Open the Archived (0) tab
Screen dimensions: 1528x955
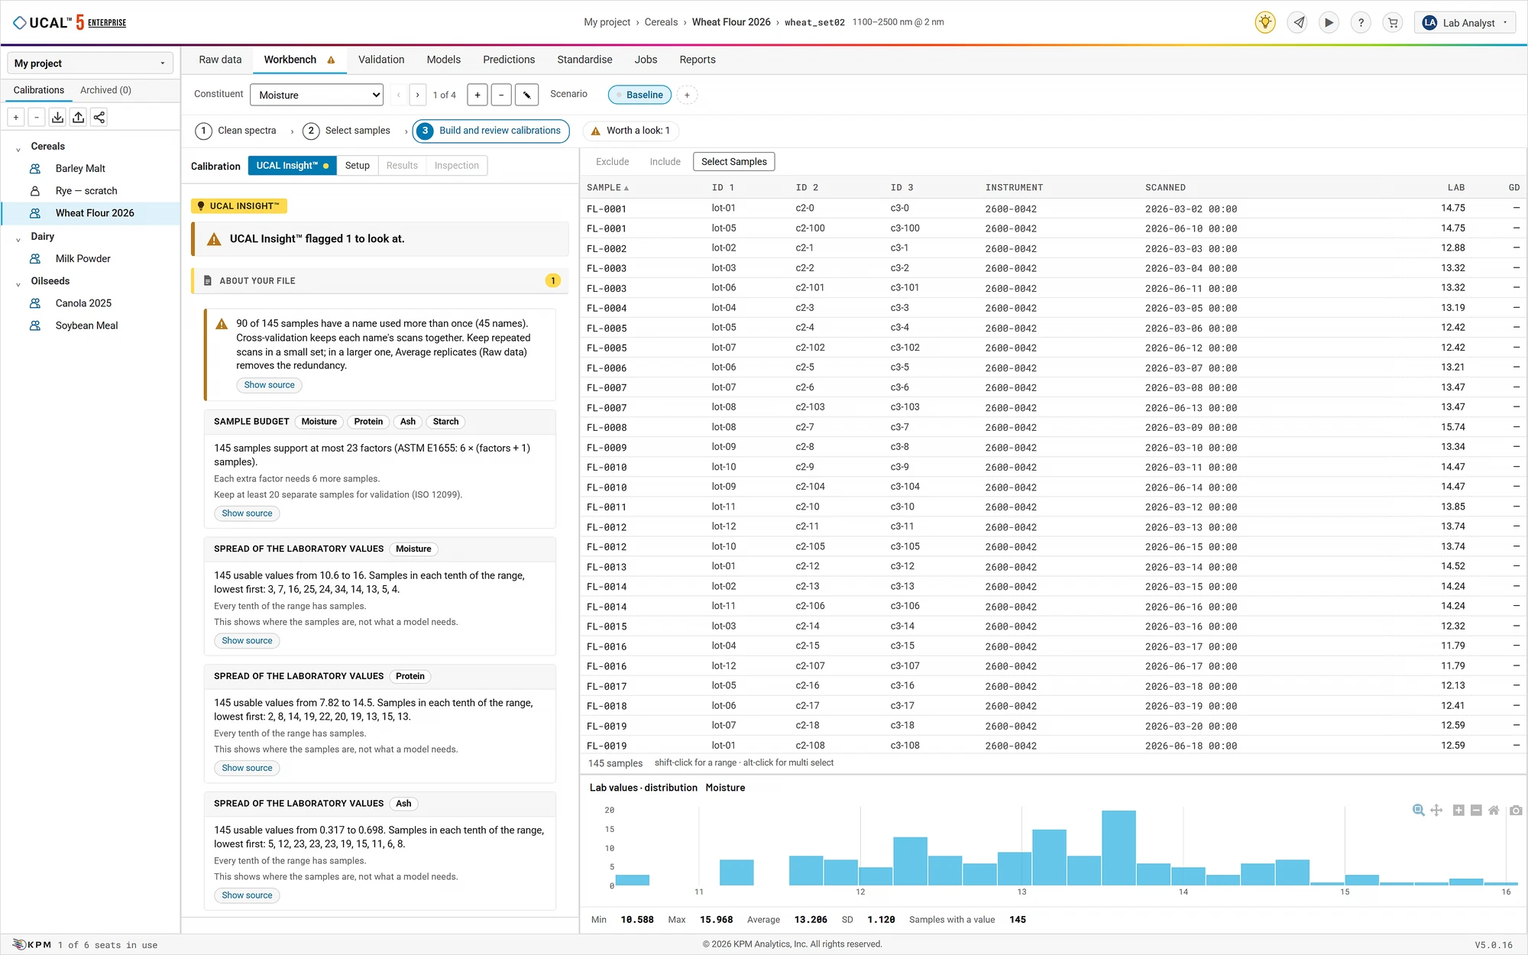click(105, 90)
